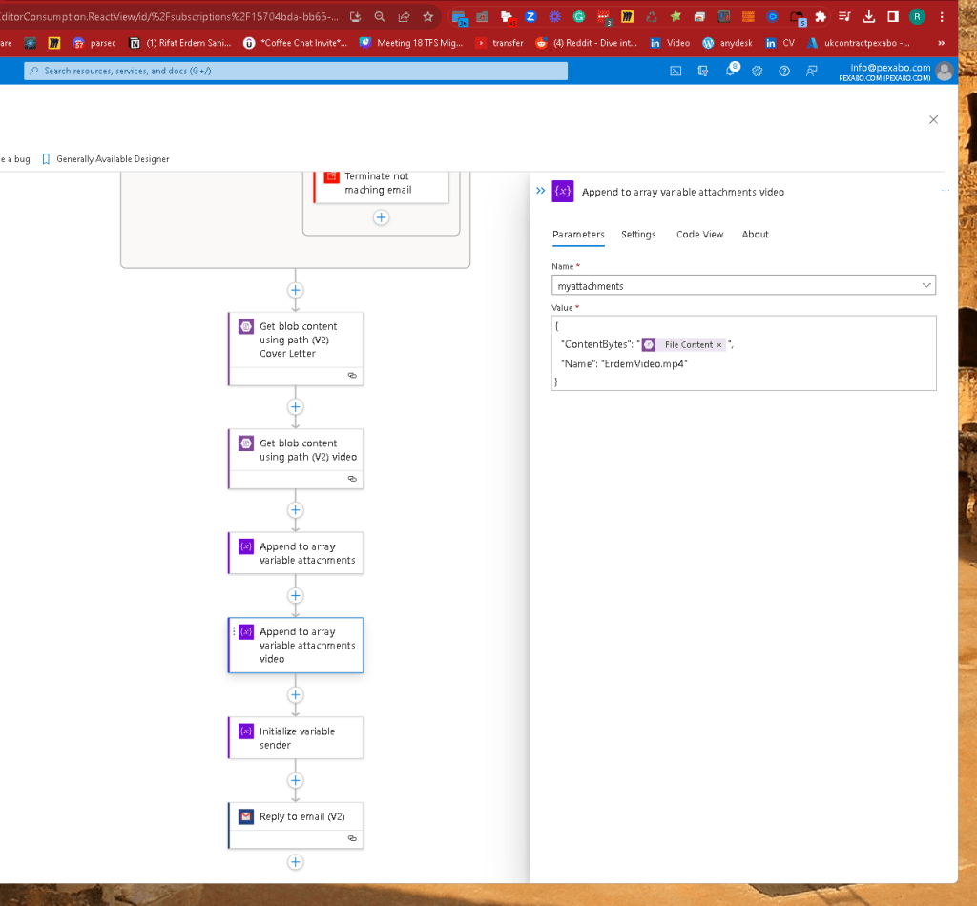Select Reply to email (V2) node
977x906 pixels.
click(x=296, y=825)
